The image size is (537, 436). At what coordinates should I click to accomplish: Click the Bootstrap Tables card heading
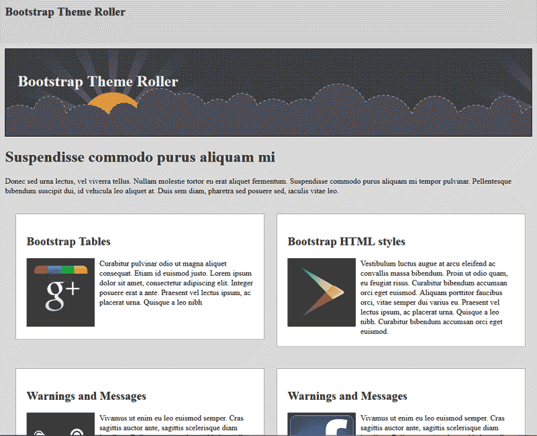[x=68, y=241]
